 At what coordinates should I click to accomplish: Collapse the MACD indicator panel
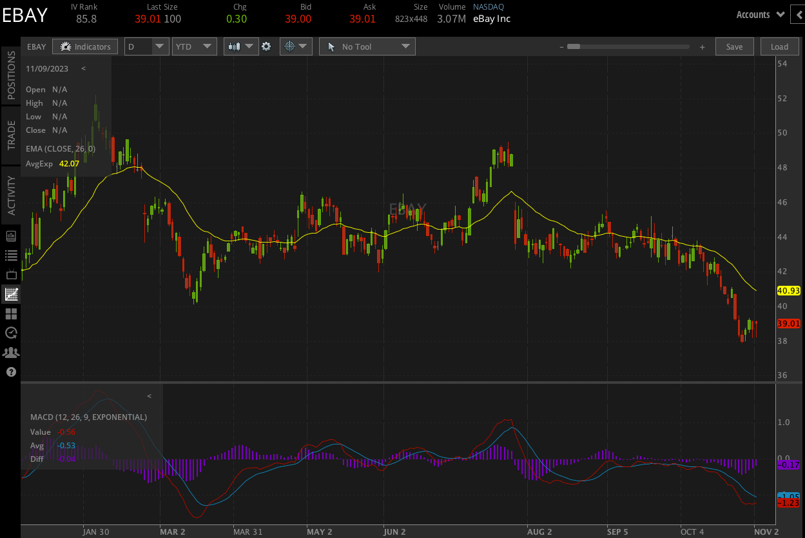coord(149,395)
